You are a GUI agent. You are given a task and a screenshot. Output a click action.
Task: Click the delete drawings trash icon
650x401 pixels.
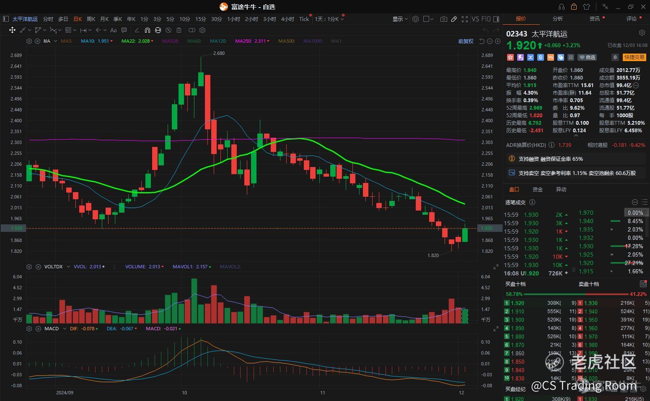pos(179,30)
